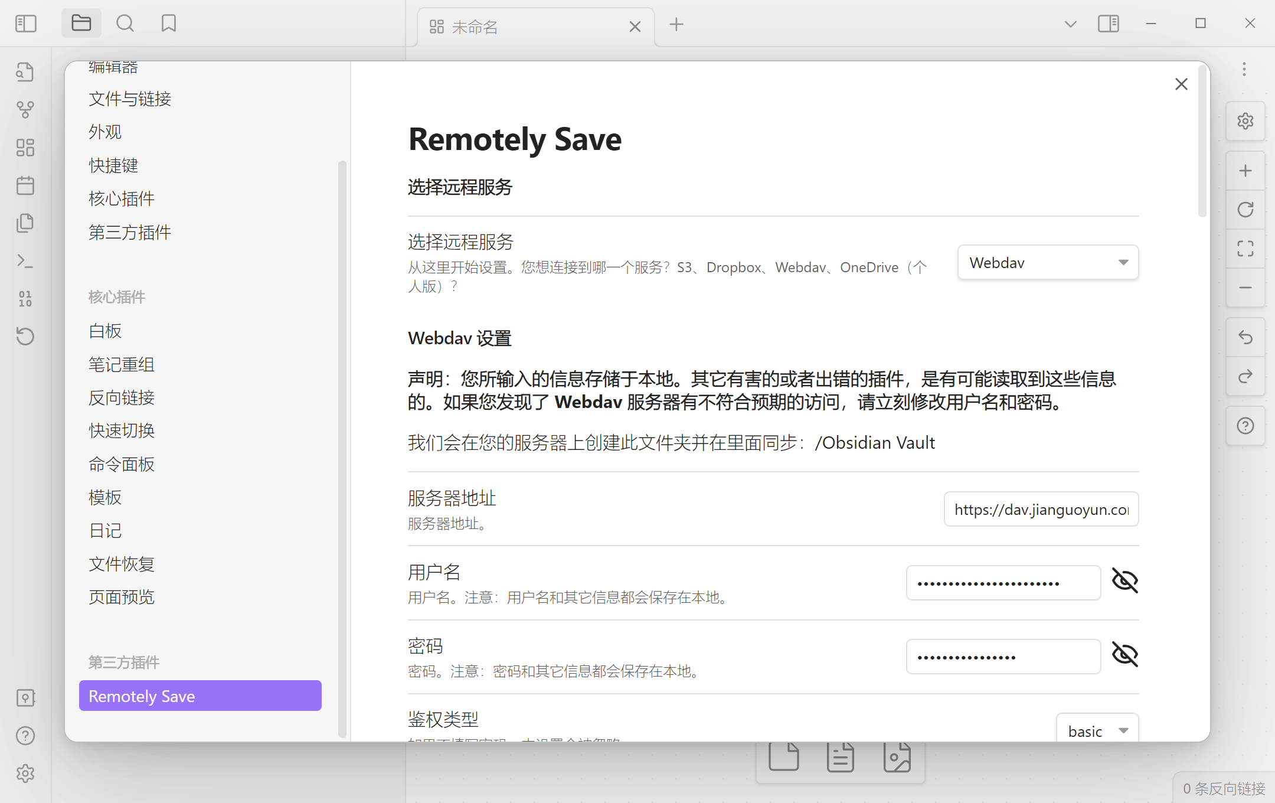Add note from vault to canvas

841,758
